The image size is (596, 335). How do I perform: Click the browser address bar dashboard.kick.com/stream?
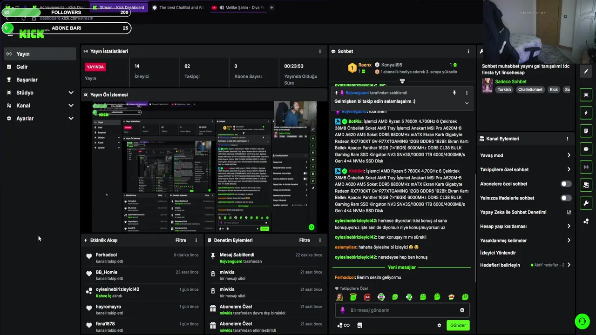66,18
